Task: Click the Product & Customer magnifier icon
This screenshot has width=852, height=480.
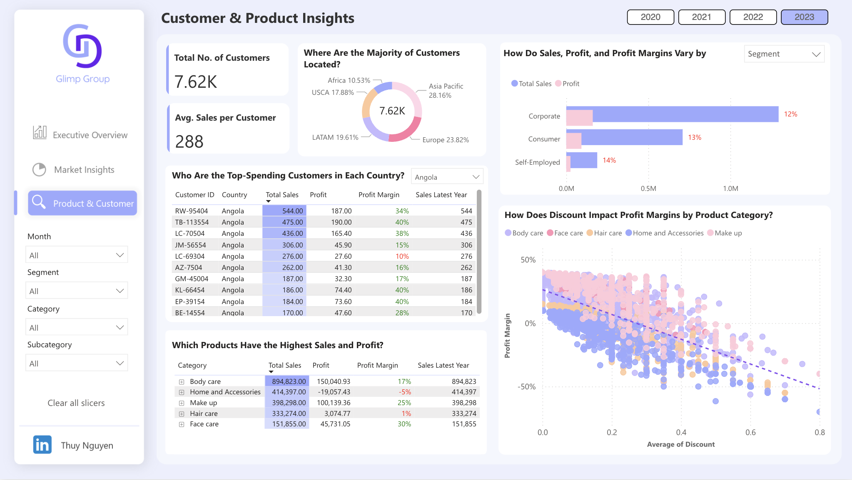Action: (x=39, y=203)
